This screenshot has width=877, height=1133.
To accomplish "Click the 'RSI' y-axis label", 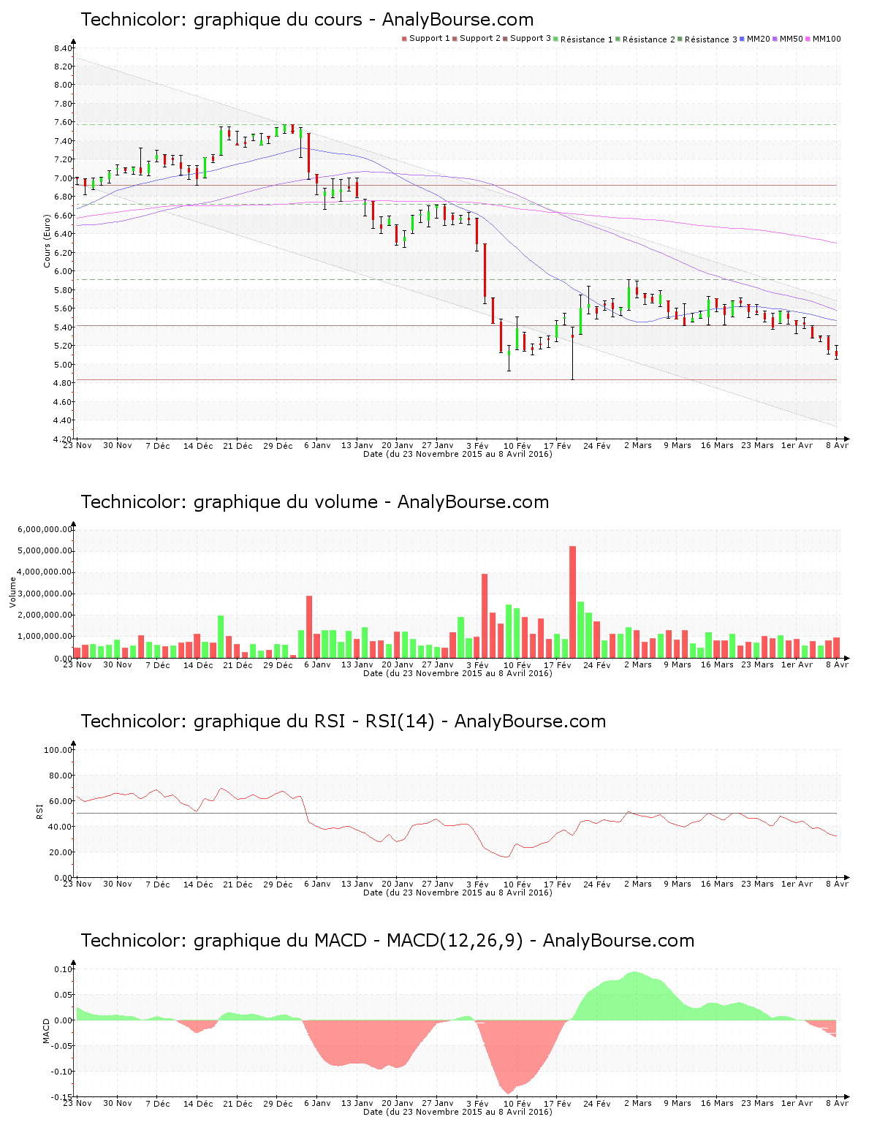I will 39,811.
